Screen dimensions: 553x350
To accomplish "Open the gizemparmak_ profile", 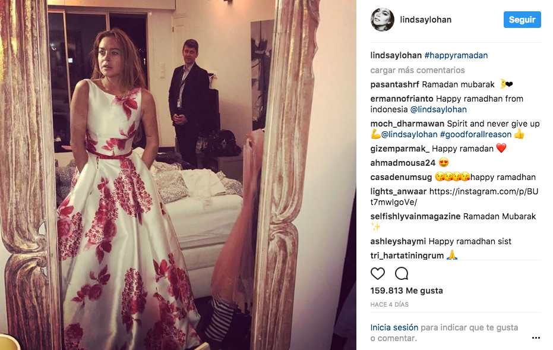I will (400, 149).
